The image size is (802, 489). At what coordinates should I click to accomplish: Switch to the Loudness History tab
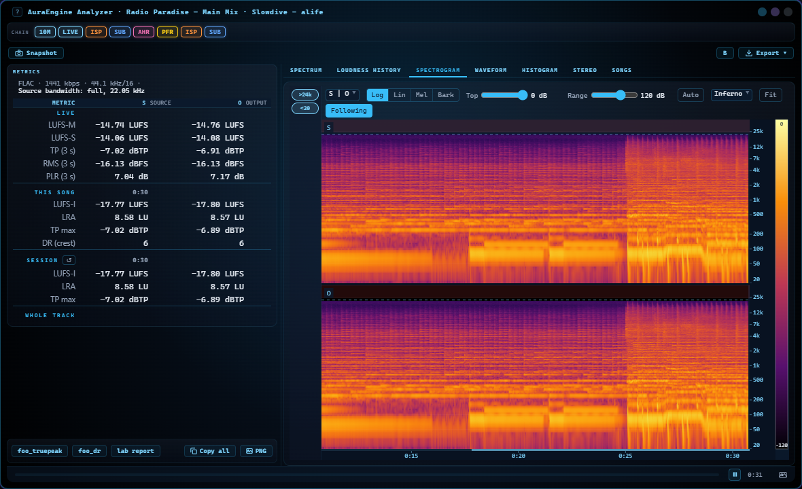tap(369, 70)
